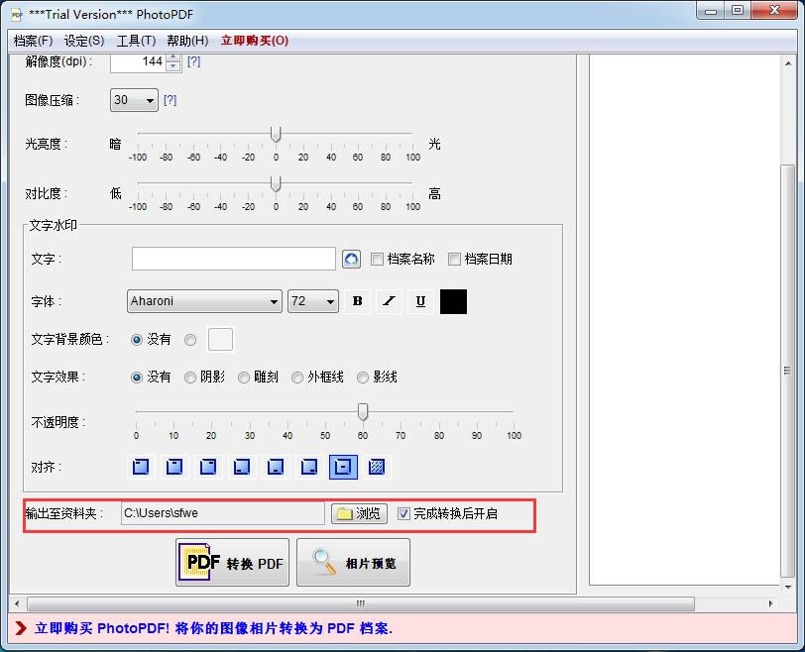Select 影线 text effect
The image size is (805, 652).
pyautogui.click(x=363, y=378)
